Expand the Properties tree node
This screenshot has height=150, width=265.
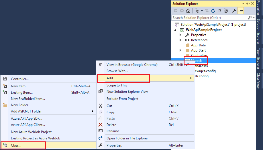point(180,35)
